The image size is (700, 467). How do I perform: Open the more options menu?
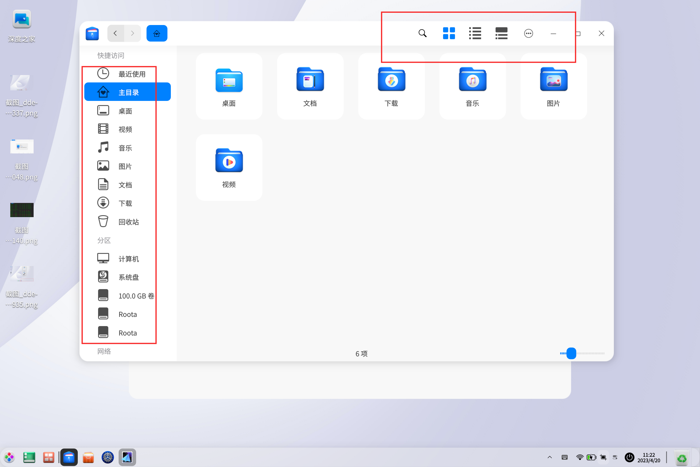point(529,33)
